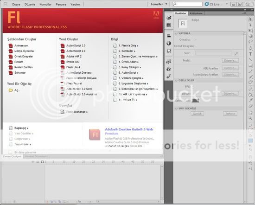Select the Pencil tool
The height and width of the screenshot is (205, 255).
click(x=251, y=71)
